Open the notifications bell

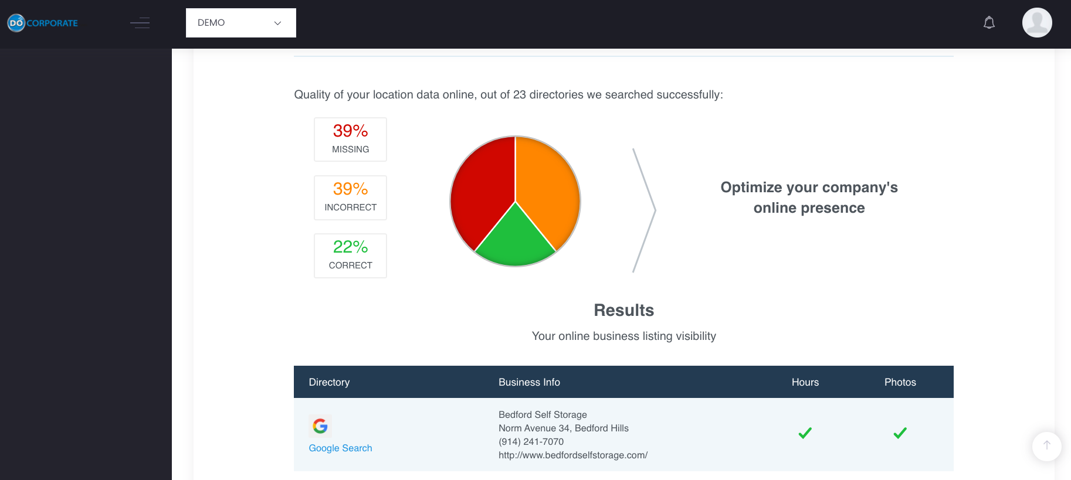point(989,23)
